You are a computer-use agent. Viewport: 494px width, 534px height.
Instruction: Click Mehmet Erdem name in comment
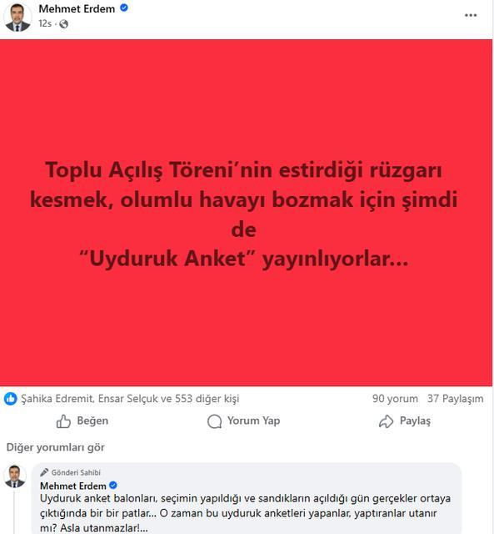[x=73, y=486]
